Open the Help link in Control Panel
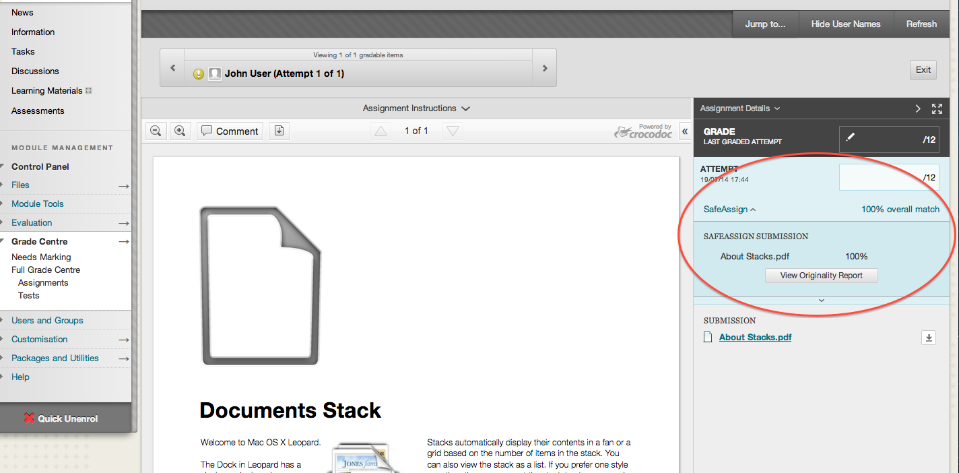 [20, 377]
